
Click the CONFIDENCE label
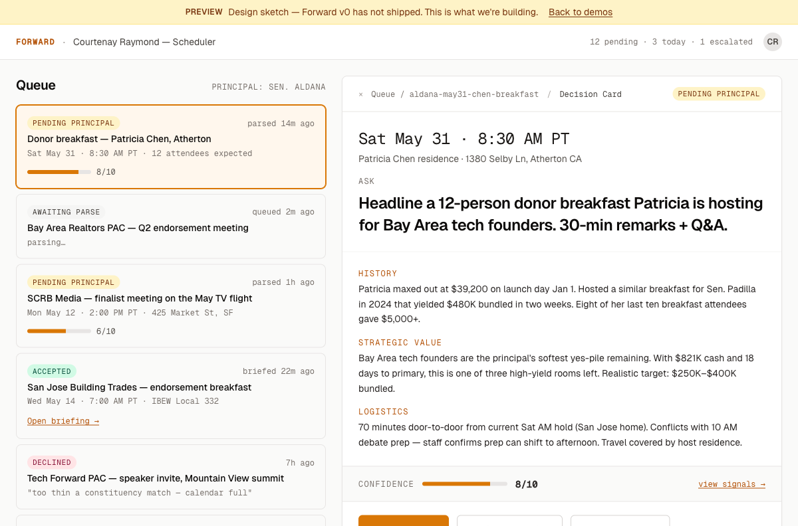[386, 484]
